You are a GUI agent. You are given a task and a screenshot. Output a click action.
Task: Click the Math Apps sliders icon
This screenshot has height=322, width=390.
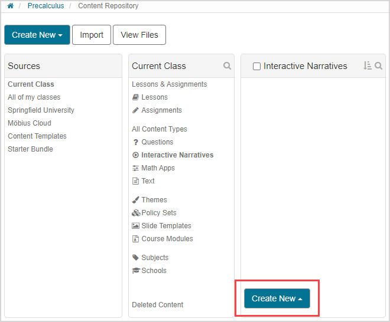click(x=136, y=168)
